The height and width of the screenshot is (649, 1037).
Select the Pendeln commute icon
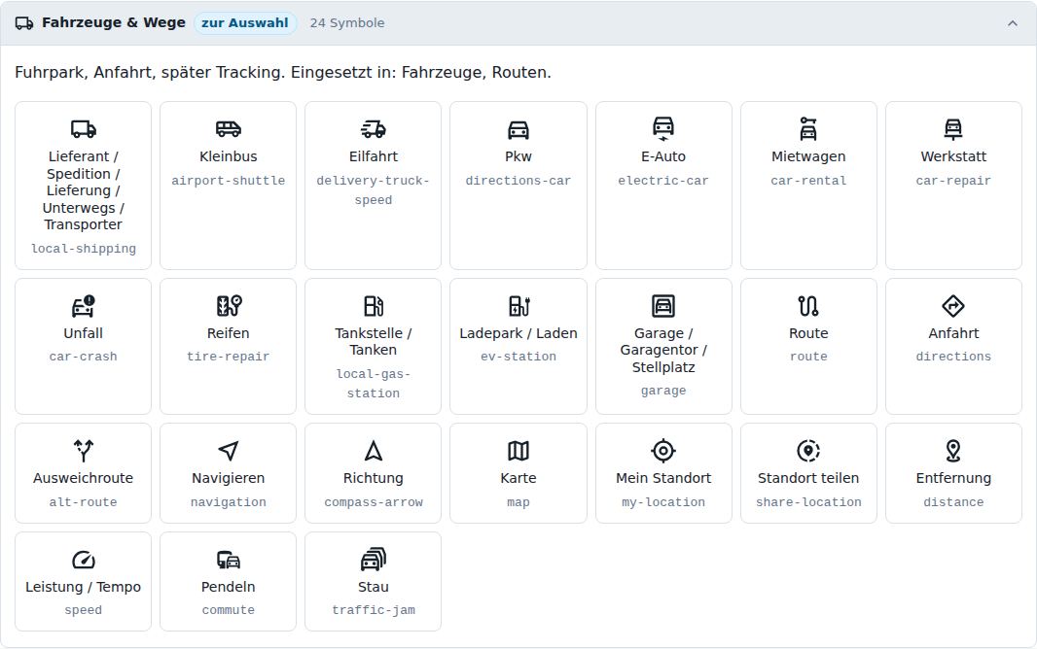pos(229,560)
